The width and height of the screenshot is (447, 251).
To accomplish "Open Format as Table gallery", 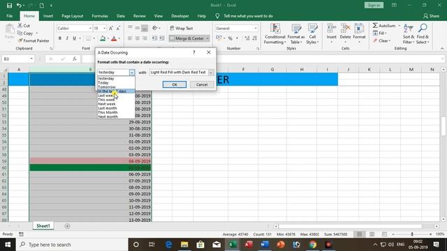I will point(296,34).
